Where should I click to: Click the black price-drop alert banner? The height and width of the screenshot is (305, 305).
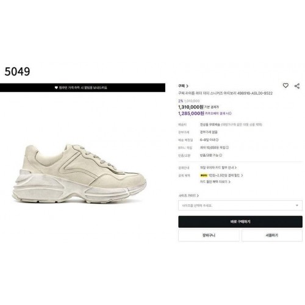pyautogui.click(x=82, y=88)
